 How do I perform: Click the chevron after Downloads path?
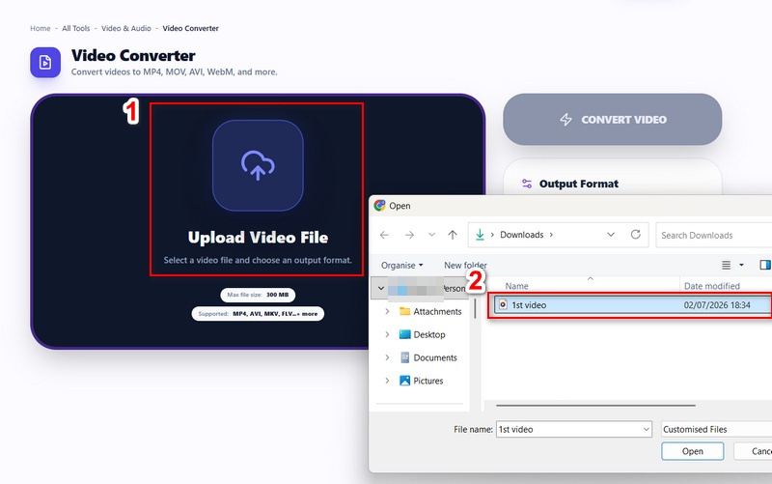[x=551, y=235]
